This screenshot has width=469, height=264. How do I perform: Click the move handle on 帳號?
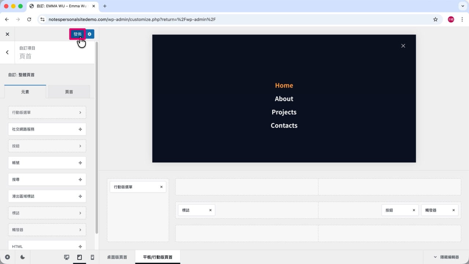pyautogui.click(x=80, y=162)
